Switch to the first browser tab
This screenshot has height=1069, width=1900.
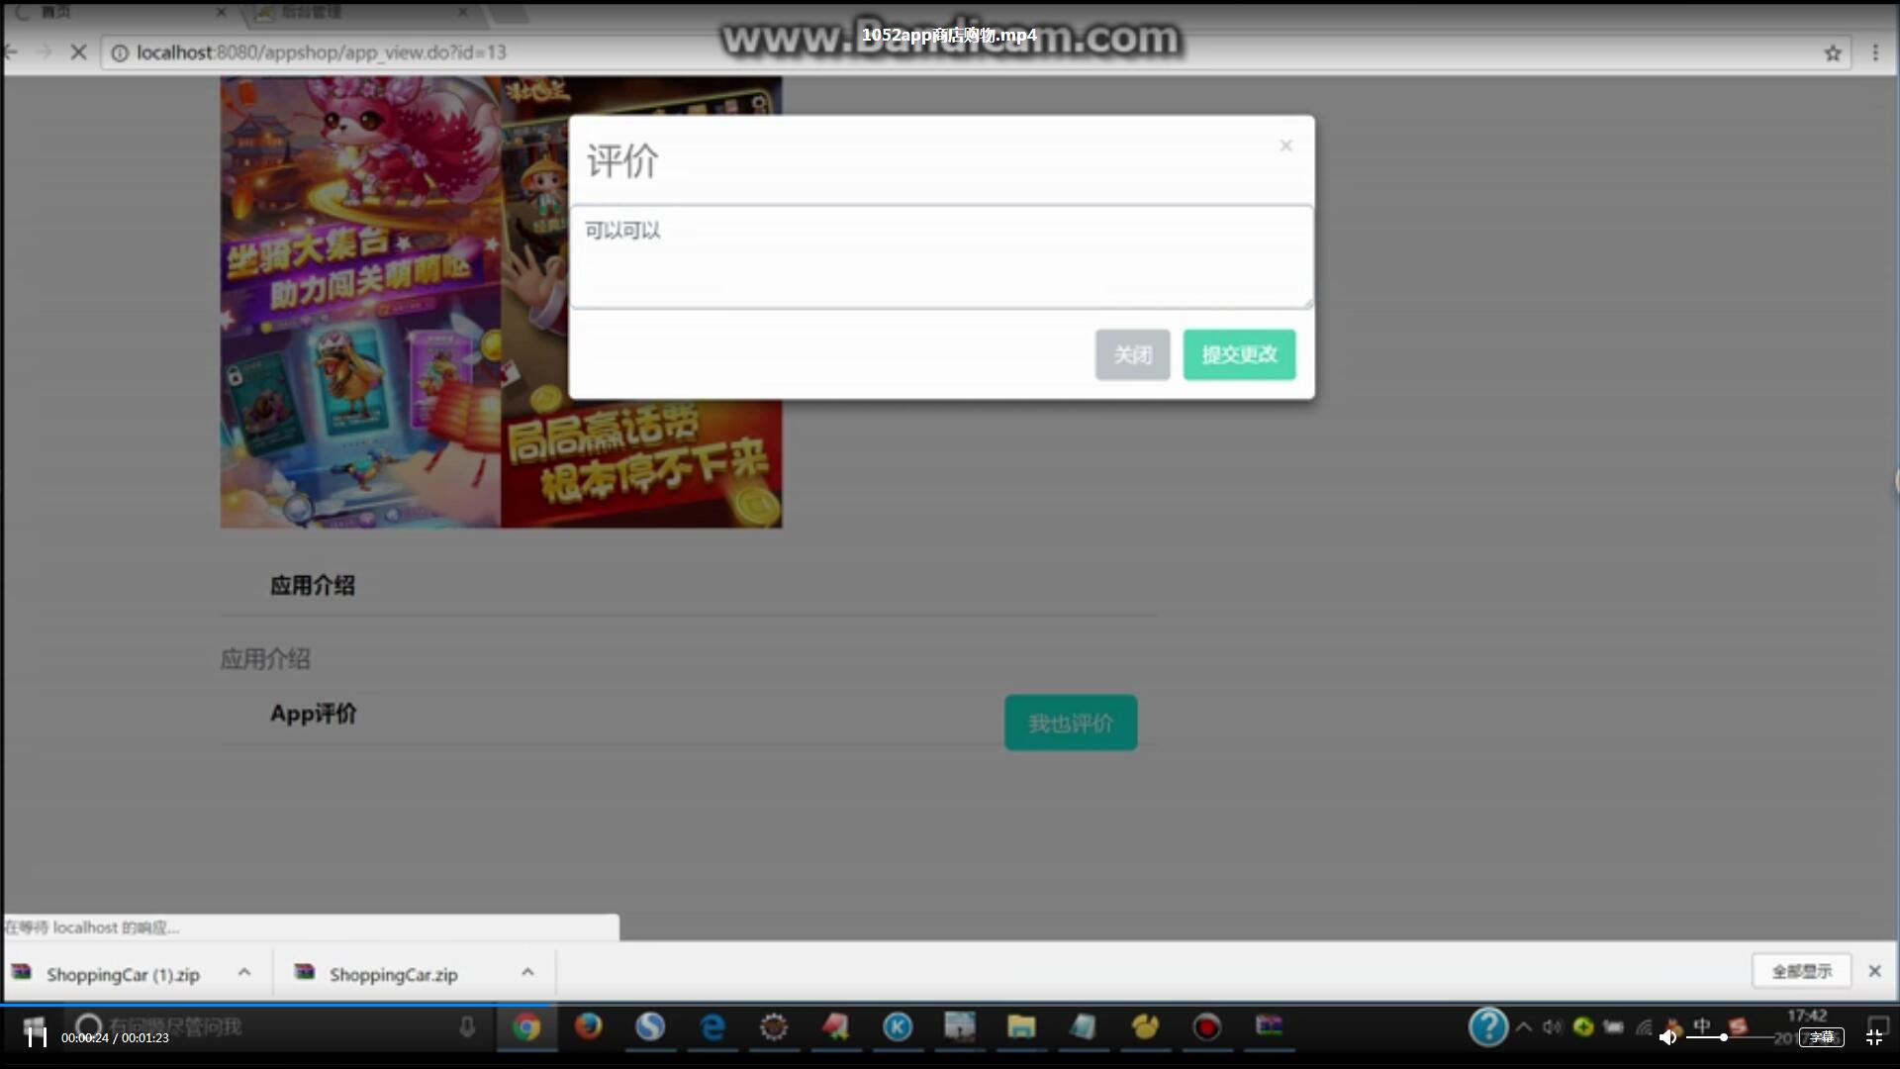[x=117, y=13]
